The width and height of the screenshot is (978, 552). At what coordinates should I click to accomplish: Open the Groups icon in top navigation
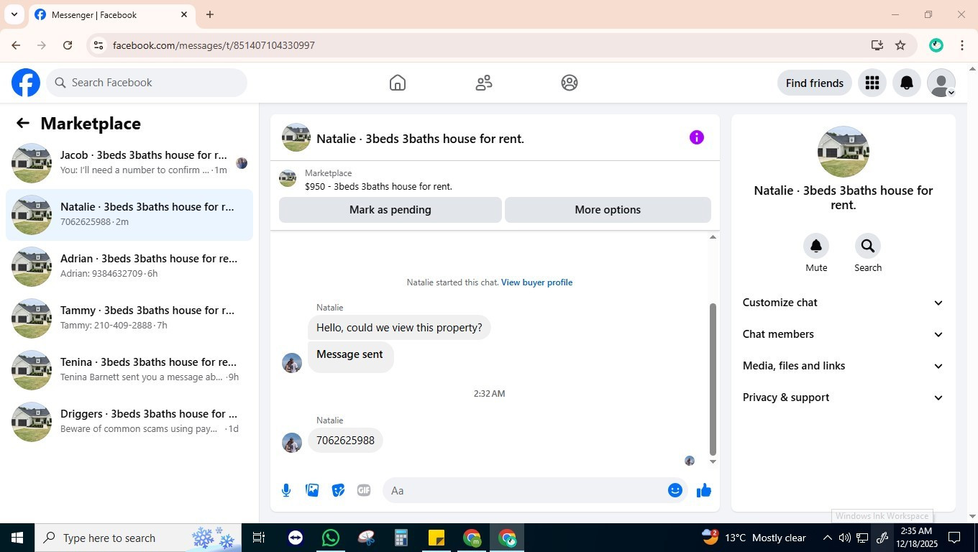click(570, 83)
